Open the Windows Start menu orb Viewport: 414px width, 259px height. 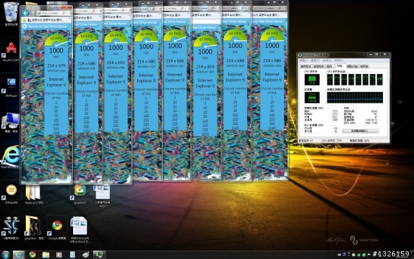click(x=5, y=254)
